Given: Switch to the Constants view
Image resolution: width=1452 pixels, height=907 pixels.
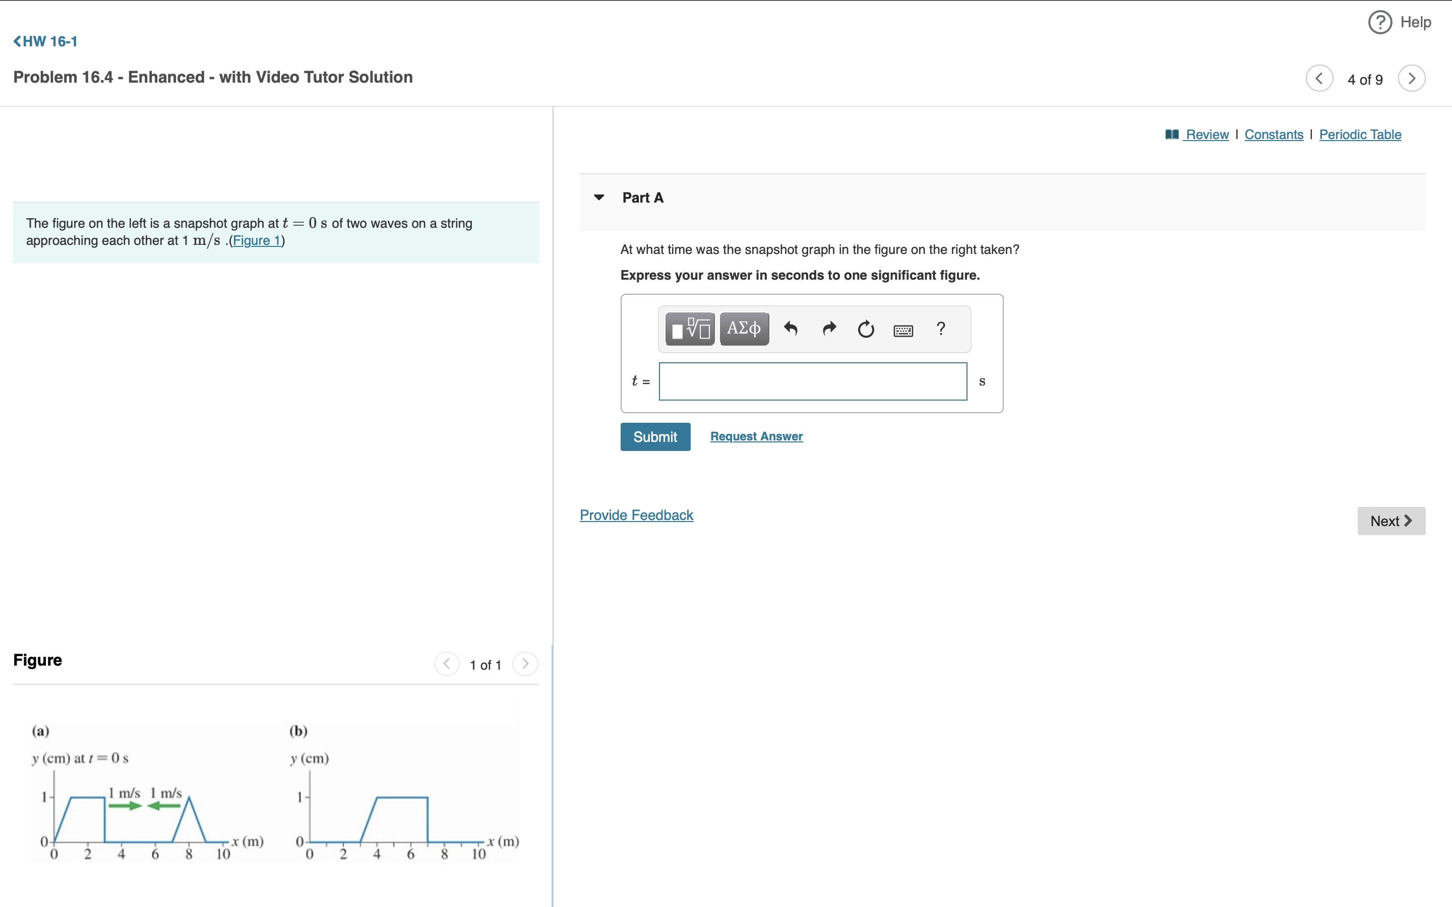Looking at the screenshot, I should coord(1274,135).
